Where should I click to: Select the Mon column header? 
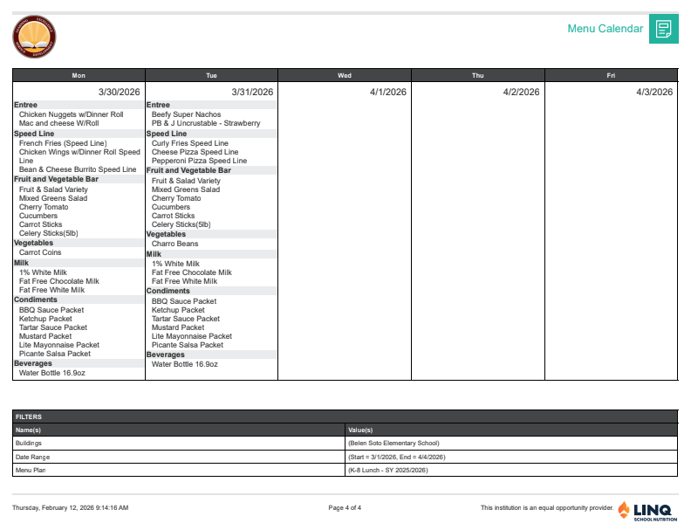[79, 76]
